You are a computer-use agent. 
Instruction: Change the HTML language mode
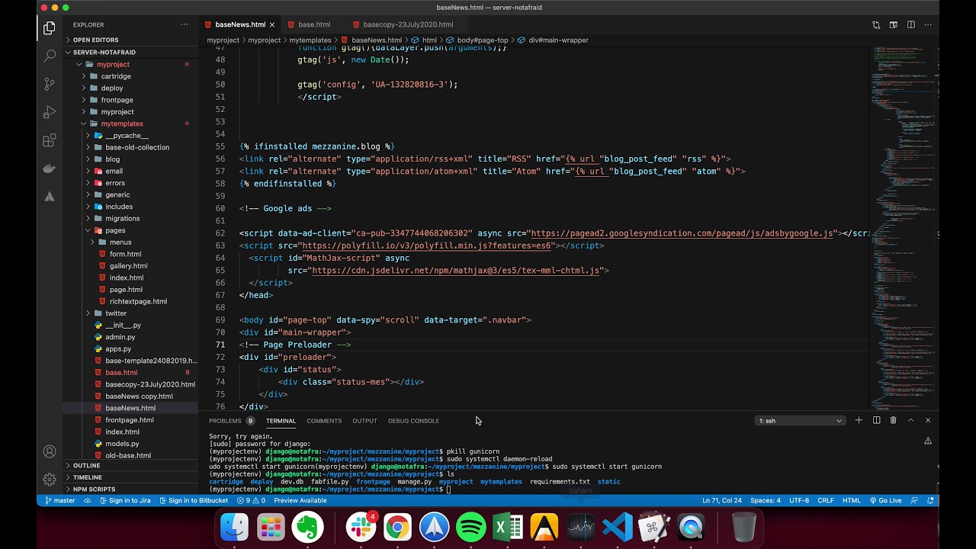coord(851,500)
